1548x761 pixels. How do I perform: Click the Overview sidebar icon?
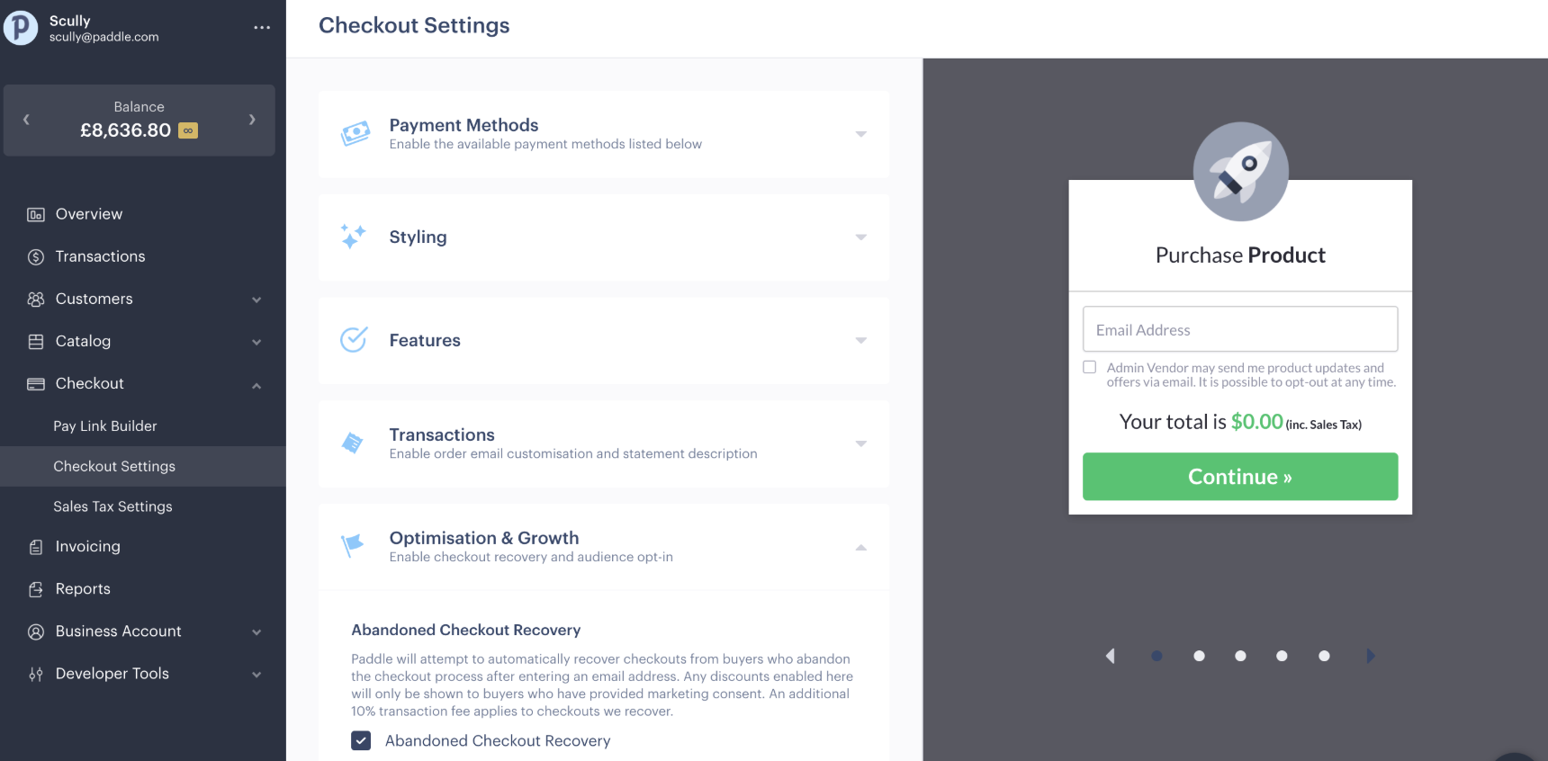[36, 214]
